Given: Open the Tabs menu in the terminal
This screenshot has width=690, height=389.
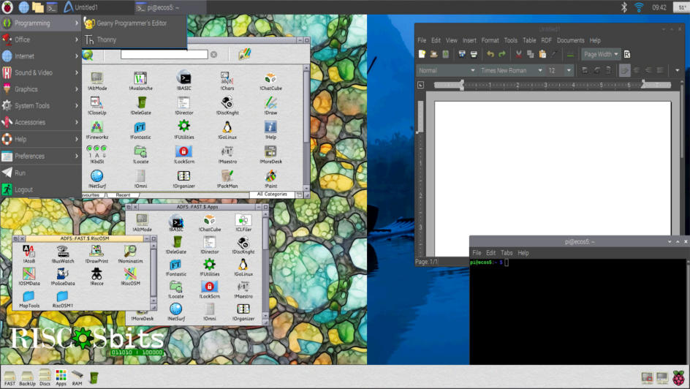Looking at the screenshot, I should [507, 252].
